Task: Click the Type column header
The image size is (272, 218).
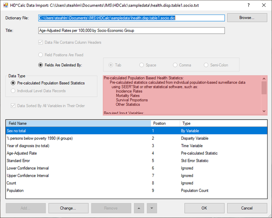Action: pyautogui.click(x=223, y=123)
